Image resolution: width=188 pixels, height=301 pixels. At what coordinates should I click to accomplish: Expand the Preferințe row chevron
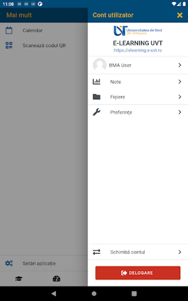[180, 112]
